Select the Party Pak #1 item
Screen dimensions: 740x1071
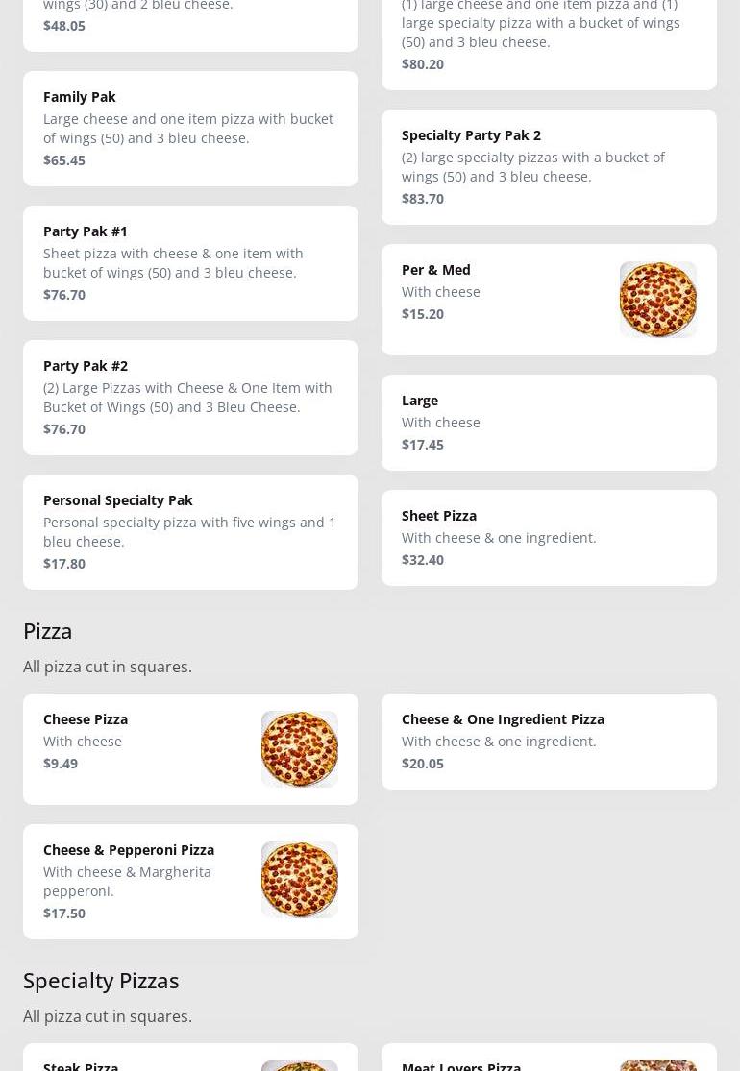coord(86,231)
